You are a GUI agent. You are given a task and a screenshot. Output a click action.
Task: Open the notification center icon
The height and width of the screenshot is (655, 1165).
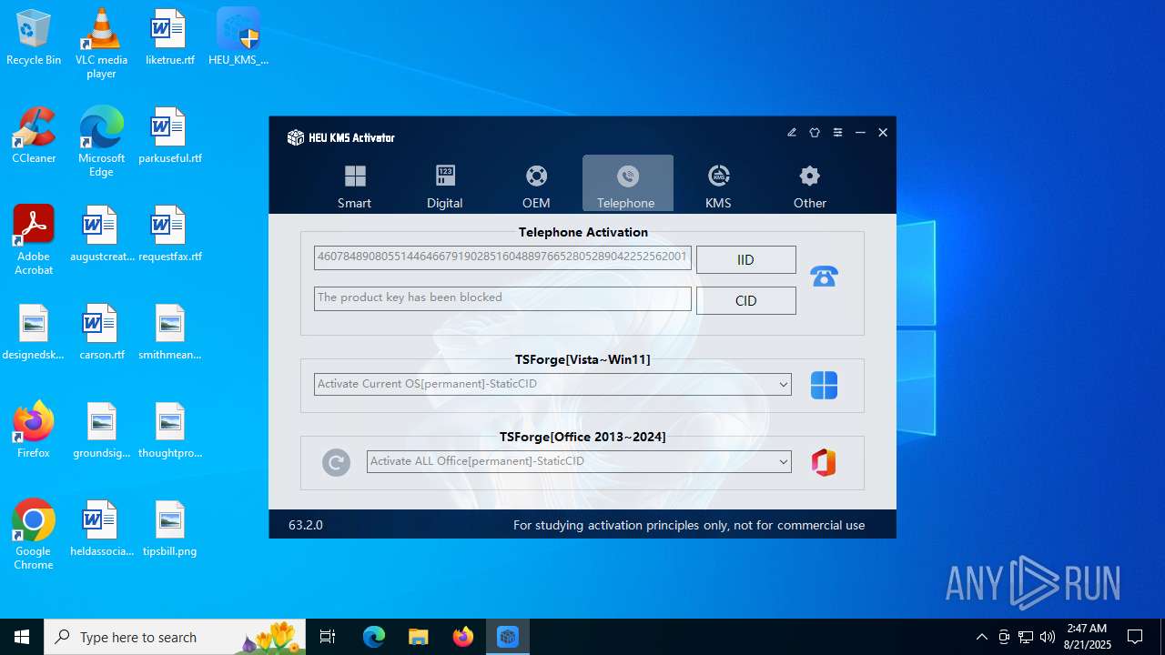click(1135, 637)
